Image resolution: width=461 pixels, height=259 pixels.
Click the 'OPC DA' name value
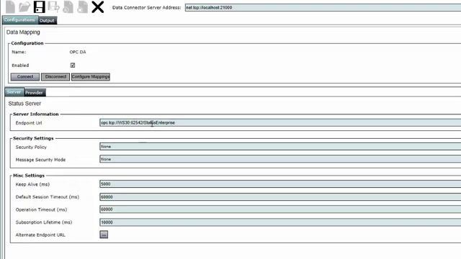click(78, 52)
